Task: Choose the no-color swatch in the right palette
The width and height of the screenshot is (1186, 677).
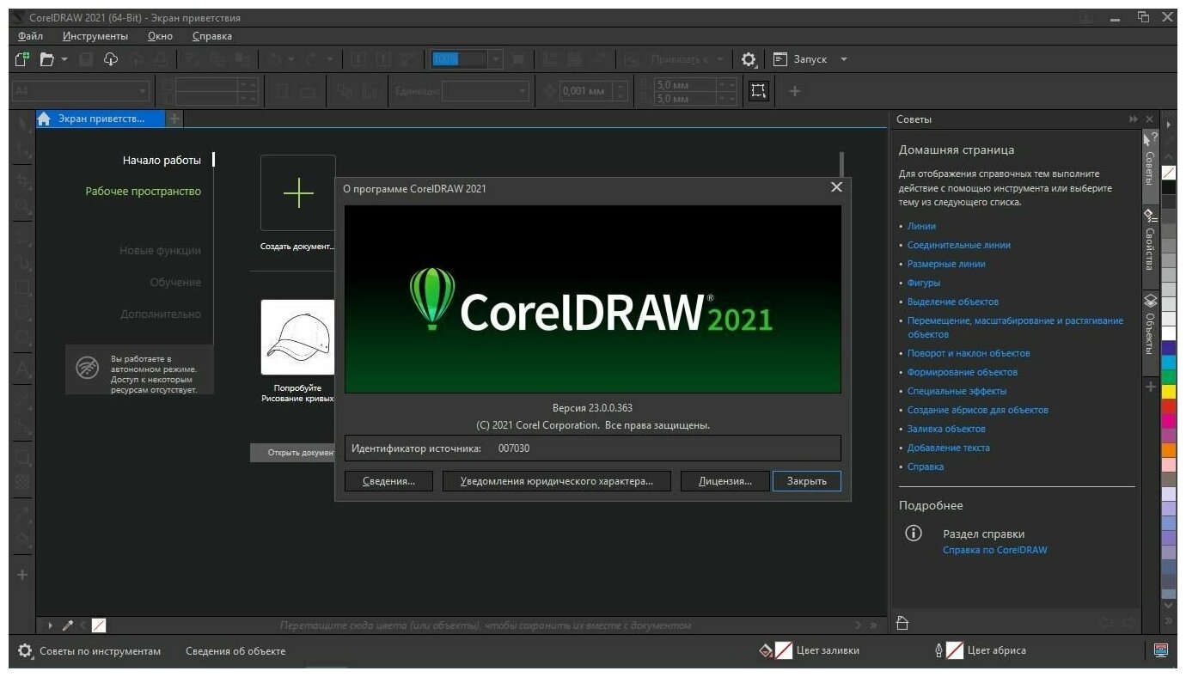Action: 1169,173
